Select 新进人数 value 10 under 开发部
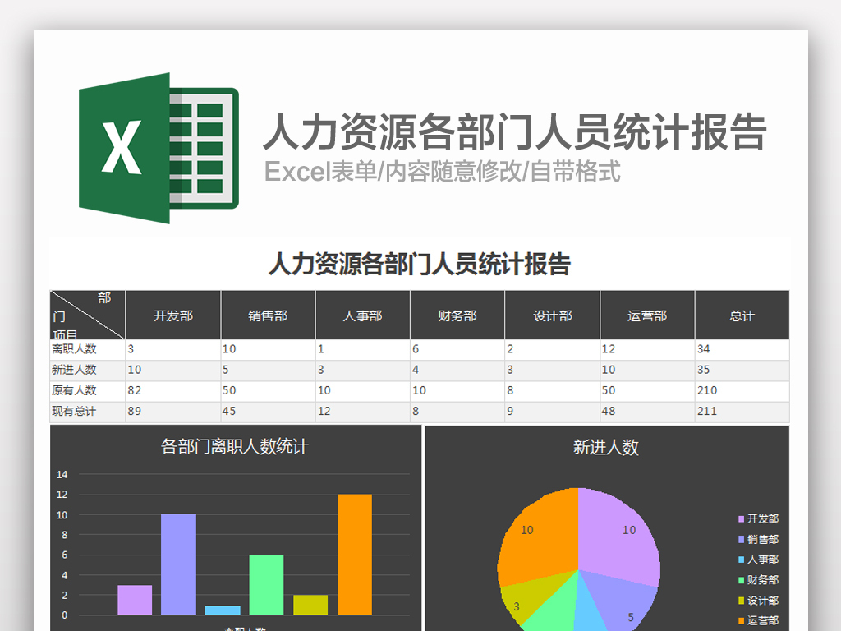The width and height of the screenshot is (841, 631). click(x=173, y=371)
